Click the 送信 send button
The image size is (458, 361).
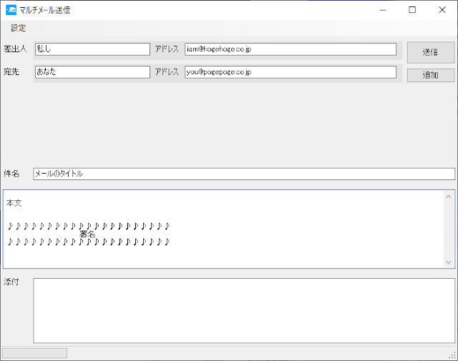[x=431, y=52]
